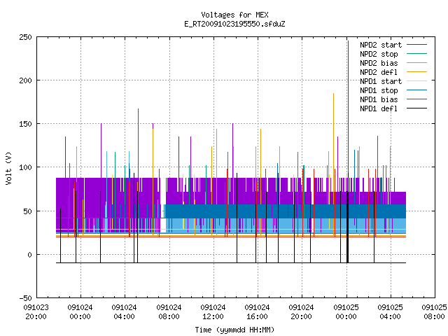Click the x-axis label 091024 08:00
The width and height of the screenshot is (448, 336).
(169, 312)
